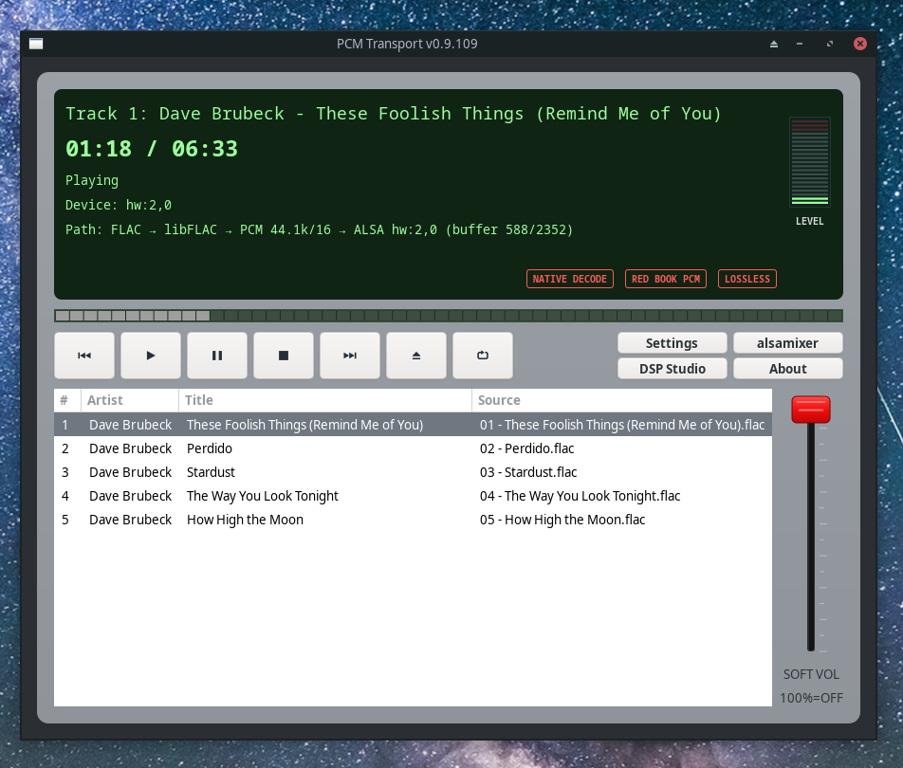Select The Way You Look Tonight
The height and width of the screenshot is (768, 903).
tap(262, 496)
